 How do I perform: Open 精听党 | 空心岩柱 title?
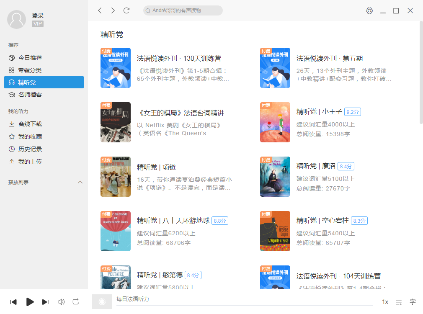coord(322,221)
